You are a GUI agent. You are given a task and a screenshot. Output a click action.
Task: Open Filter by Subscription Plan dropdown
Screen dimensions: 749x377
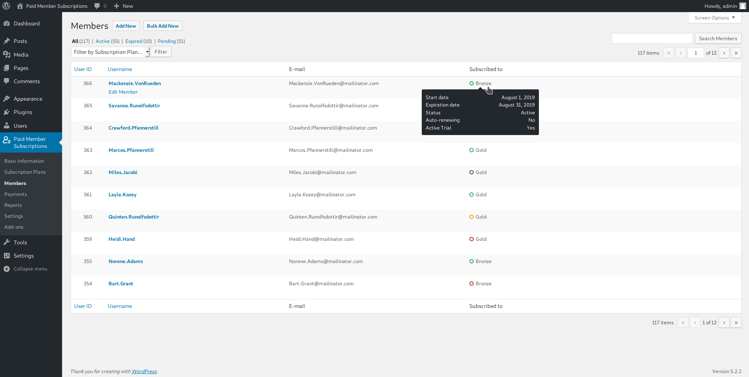(110, 52)
